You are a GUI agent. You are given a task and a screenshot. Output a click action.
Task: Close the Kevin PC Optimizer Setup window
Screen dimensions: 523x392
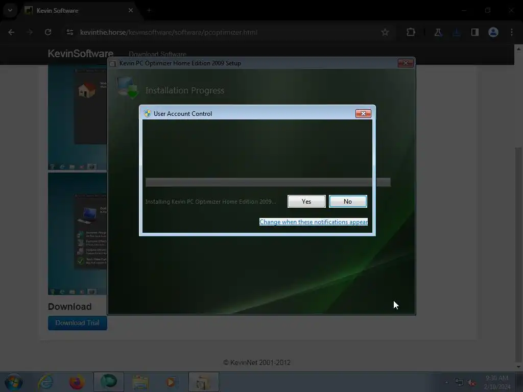click(406, 63)
